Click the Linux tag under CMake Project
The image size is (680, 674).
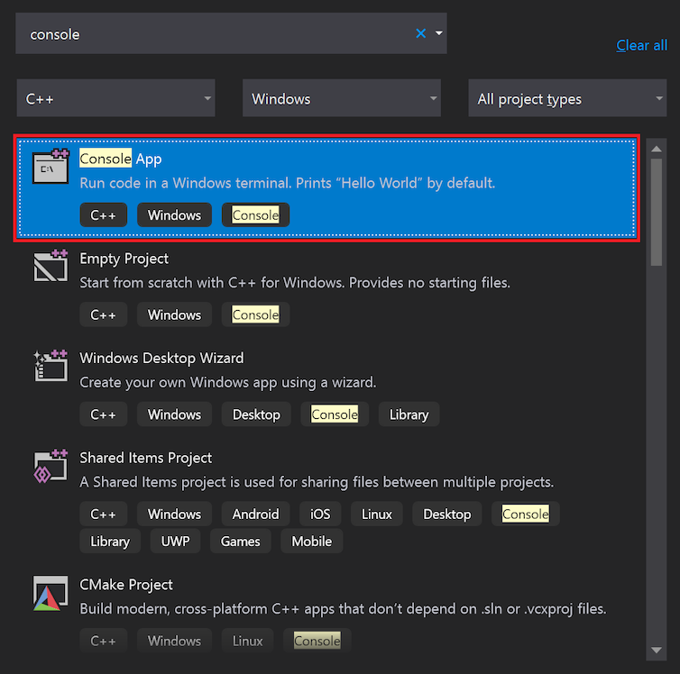[247, 641]
